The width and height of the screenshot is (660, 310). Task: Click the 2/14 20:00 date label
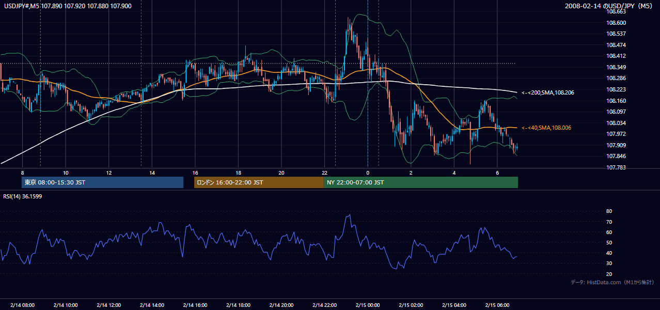[281, 305]
